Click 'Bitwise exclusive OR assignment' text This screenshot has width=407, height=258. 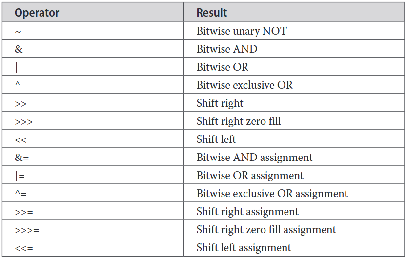[272, 194]
